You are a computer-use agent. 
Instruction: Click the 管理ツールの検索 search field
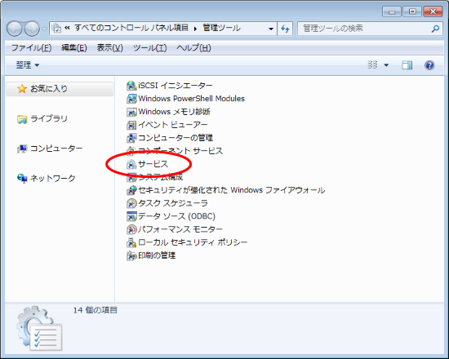coord(370,29)
